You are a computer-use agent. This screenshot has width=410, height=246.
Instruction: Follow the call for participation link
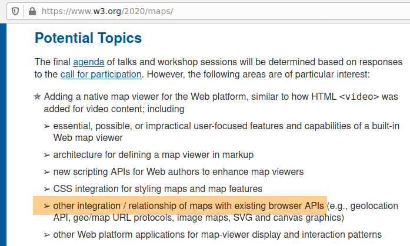point(101,74)
